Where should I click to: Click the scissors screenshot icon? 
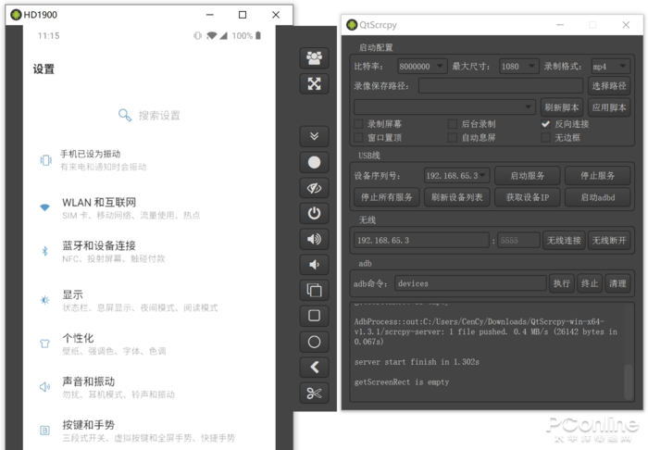(315, 394)
